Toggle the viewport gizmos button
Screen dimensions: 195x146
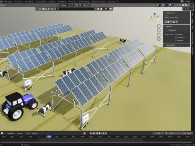pos(163,5)
